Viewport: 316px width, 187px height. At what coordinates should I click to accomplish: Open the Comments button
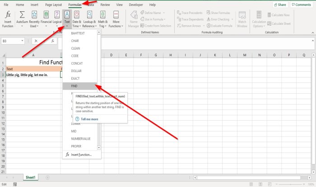pos(301,5)
